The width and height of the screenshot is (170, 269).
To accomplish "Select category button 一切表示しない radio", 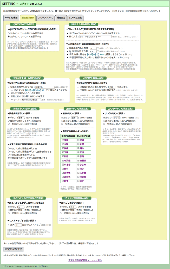I will pos(61,213).
